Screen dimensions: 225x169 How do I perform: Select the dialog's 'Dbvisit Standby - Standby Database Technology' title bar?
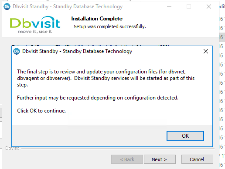77,51
